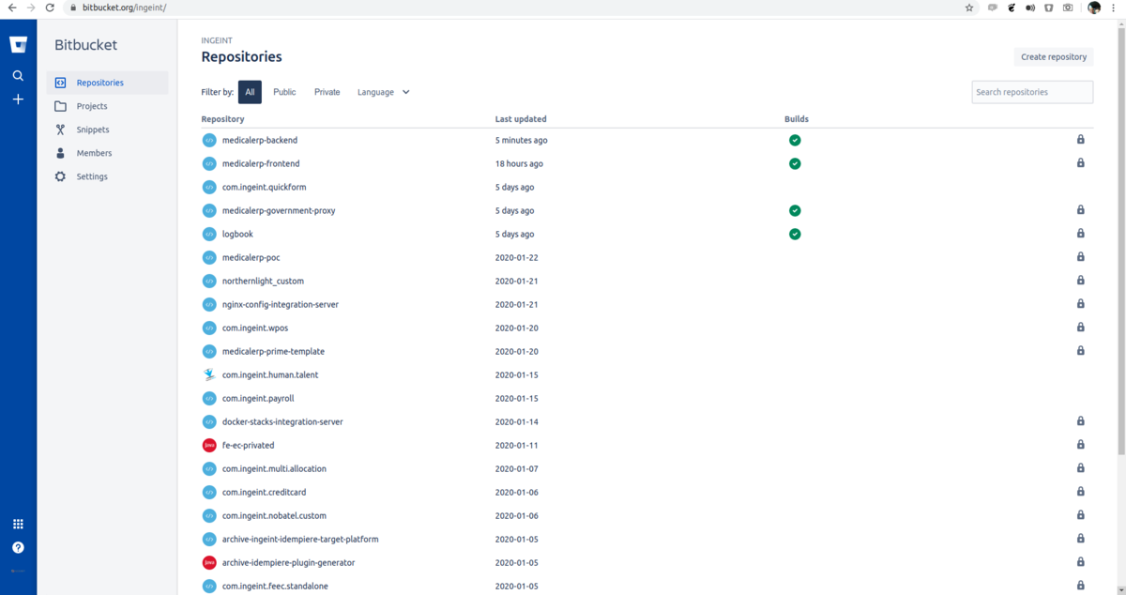Open the Chrome three-dot menu
1126x595 pixels.
[x=1114, y=8]
